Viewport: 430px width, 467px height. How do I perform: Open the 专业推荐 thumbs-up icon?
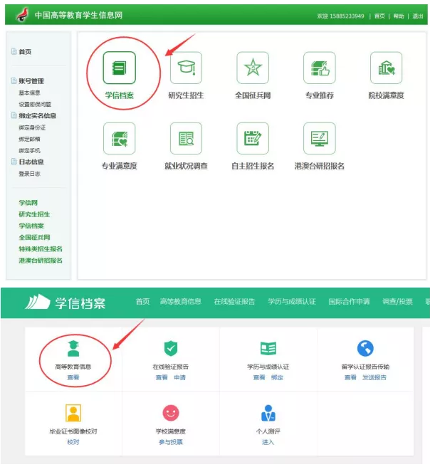click(320, 68)
